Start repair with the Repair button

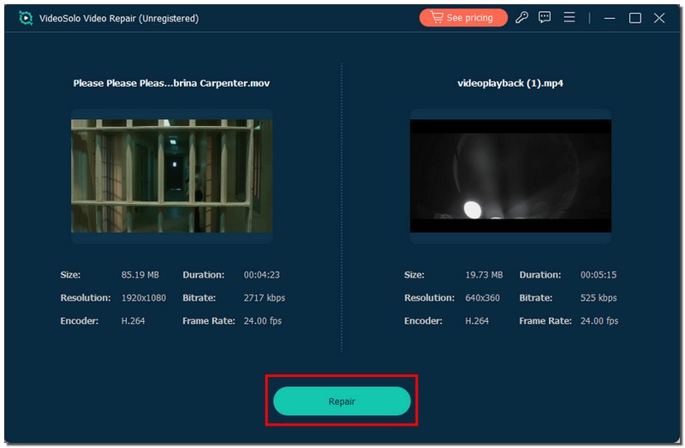[342, 401]
